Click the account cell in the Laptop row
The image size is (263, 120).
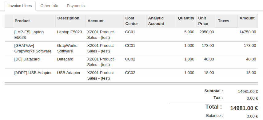pos(105,35)
